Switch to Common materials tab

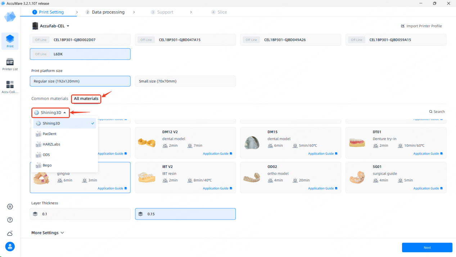pyautogui.click(x=50, y=98)
